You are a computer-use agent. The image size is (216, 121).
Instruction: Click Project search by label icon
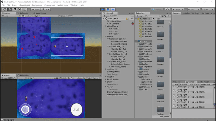click(x=165, y=16)
